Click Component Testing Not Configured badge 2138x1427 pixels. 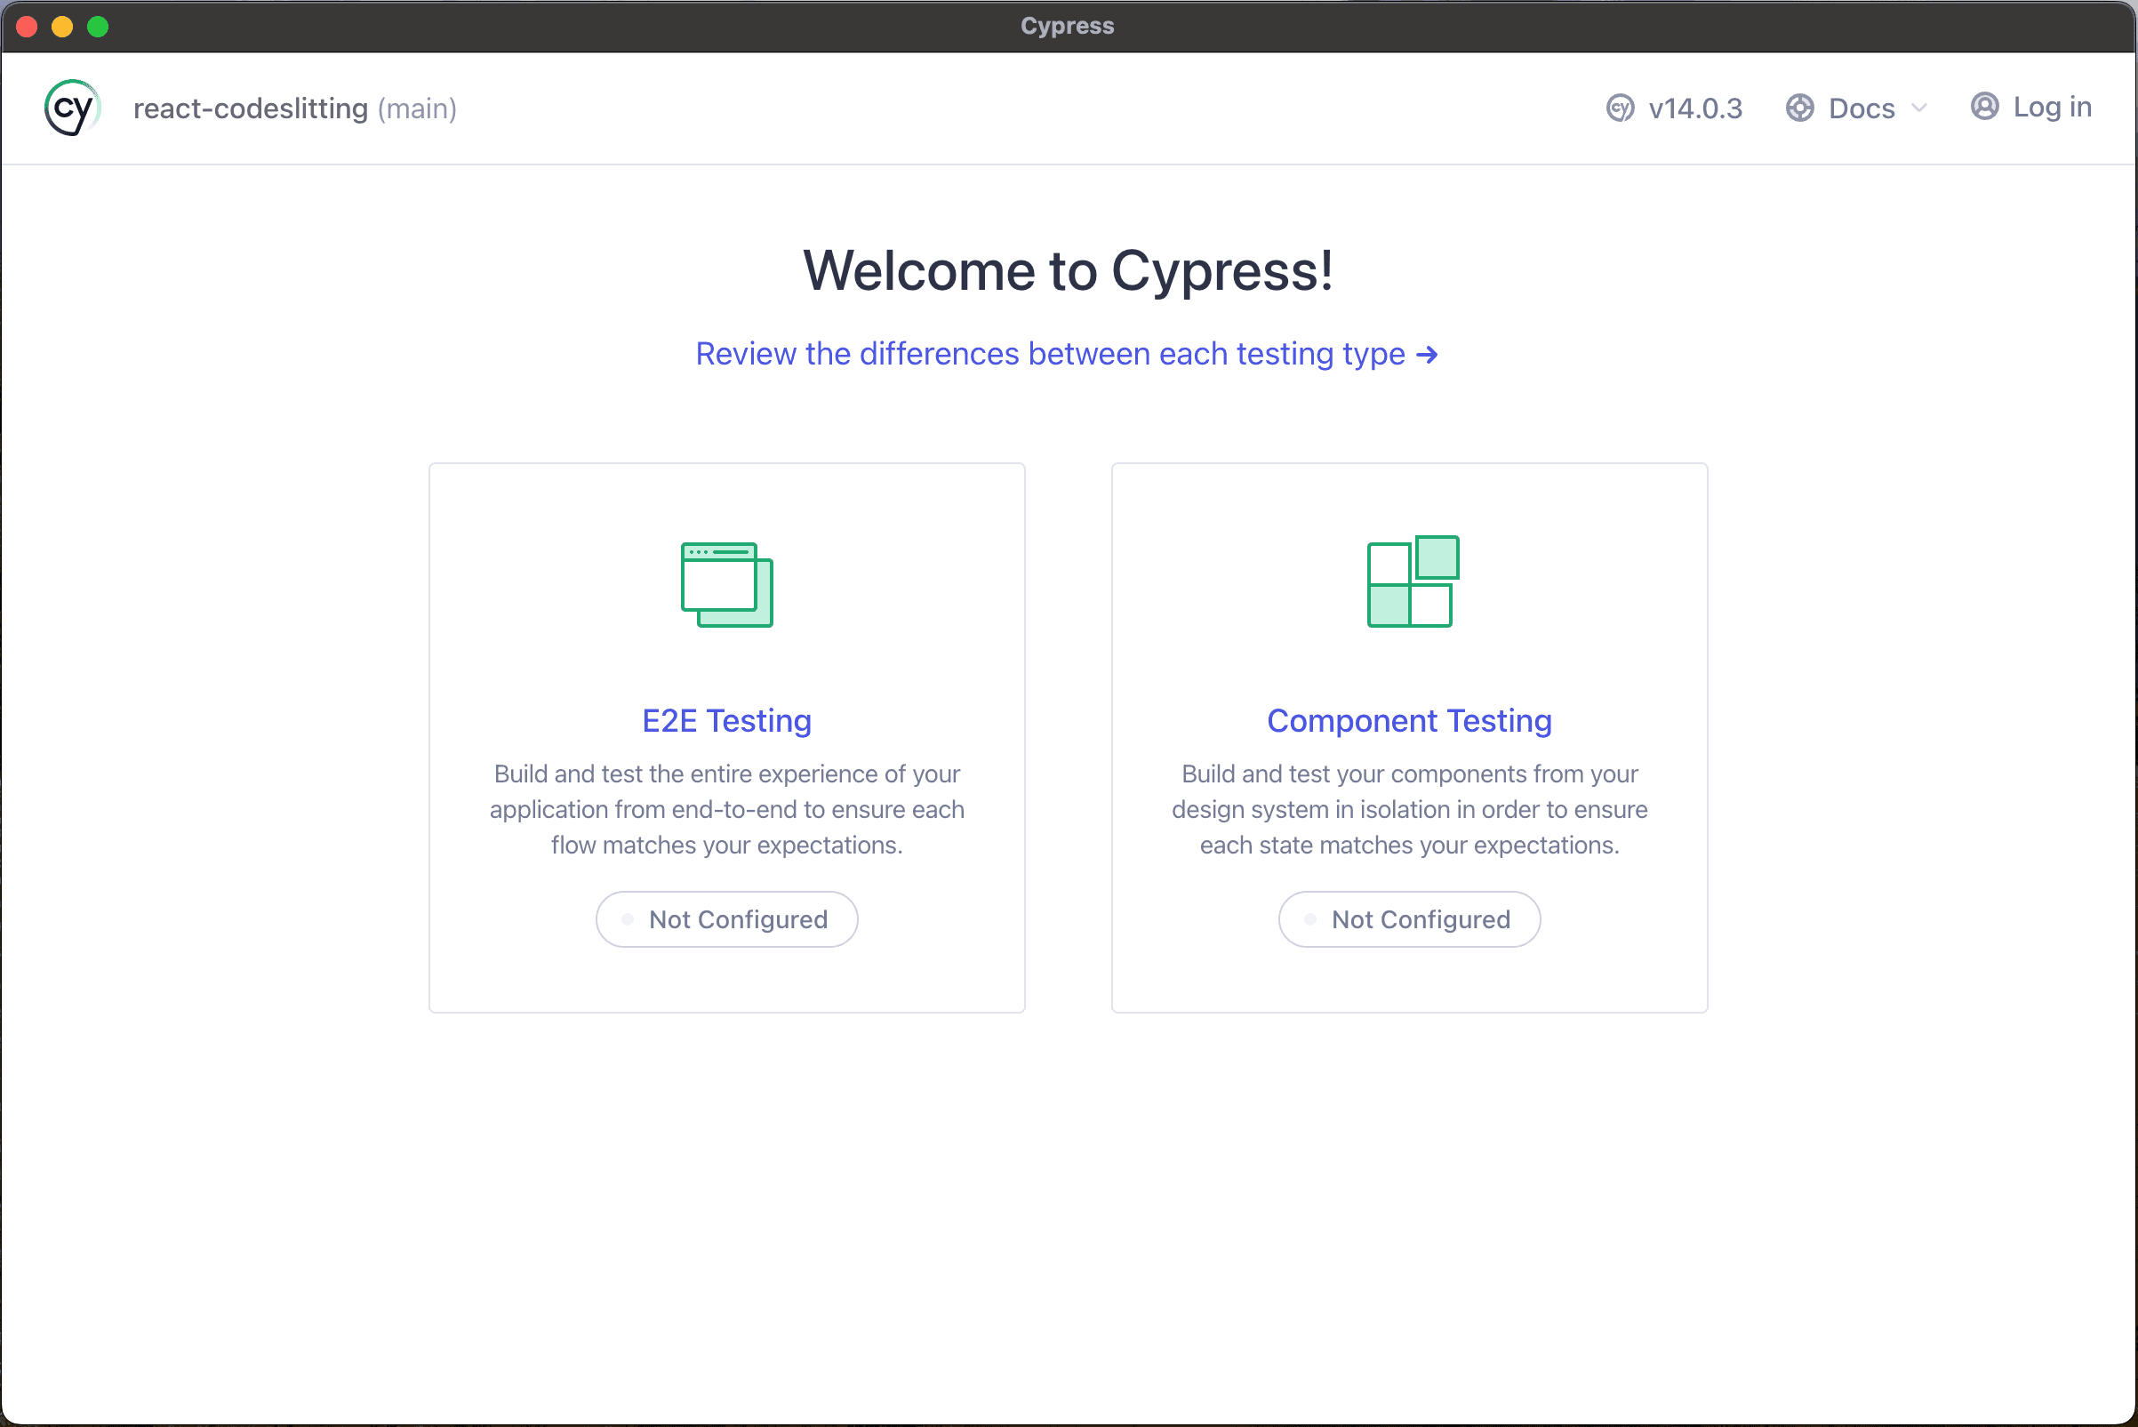click(x=1409, y=919)
